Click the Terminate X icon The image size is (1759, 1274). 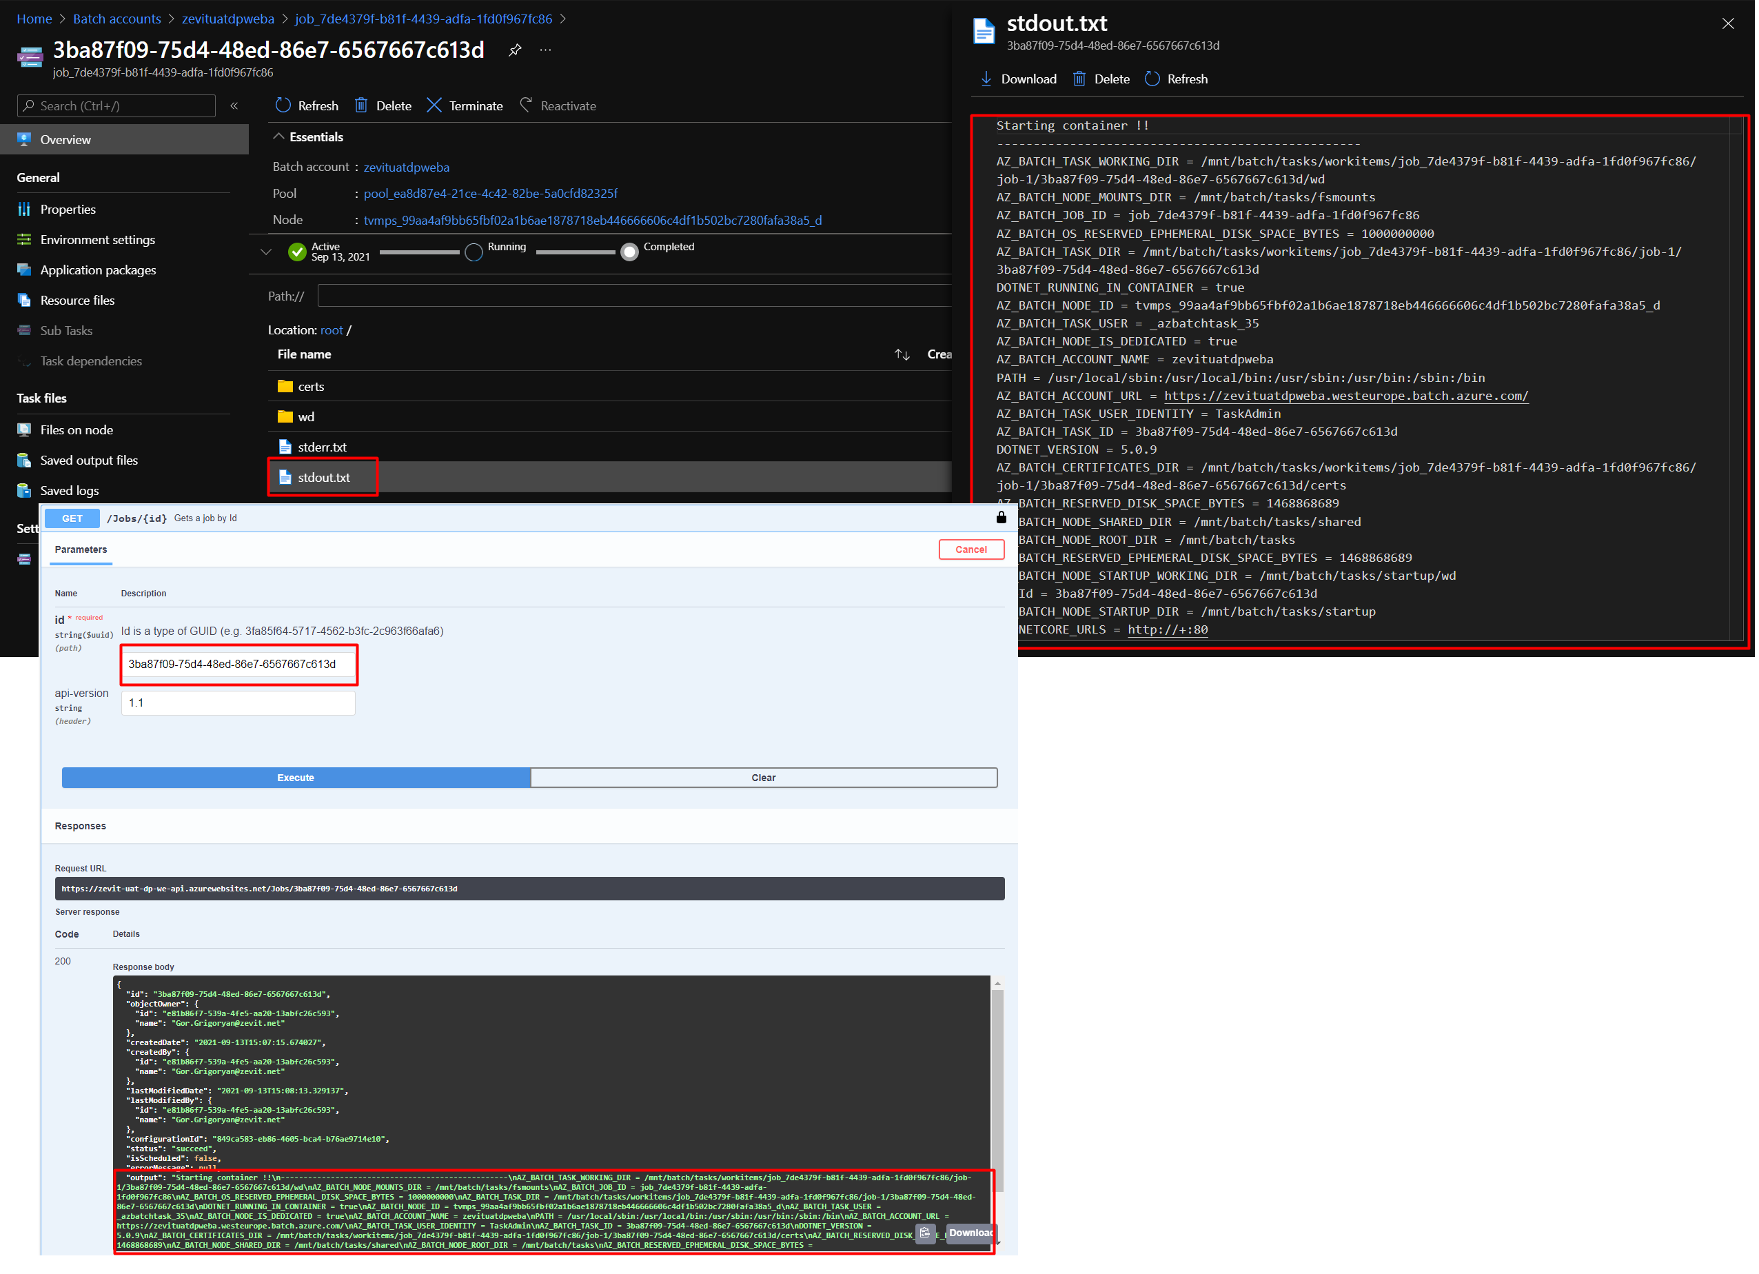434,105
